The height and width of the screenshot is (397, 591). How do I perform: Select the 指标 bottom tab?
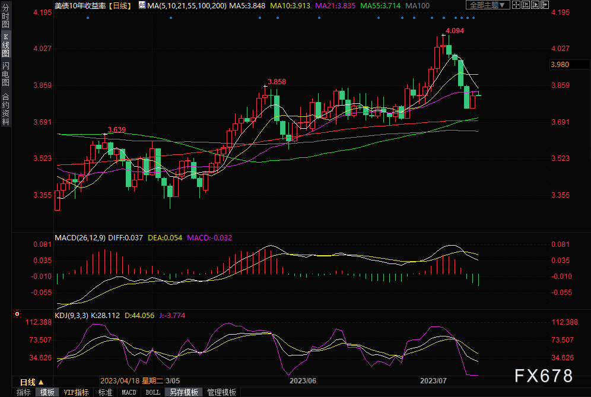click(23, 392)
